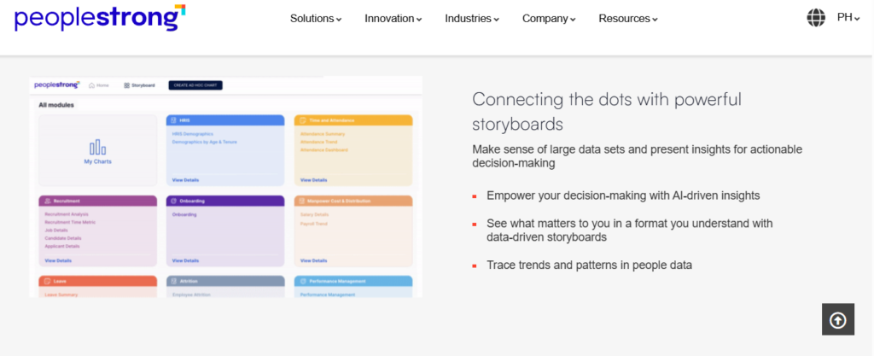Click View Details in the HRIS card

coord(185,180)
